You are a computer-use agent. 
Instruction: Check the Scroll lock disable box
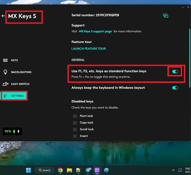pos(75,130)
